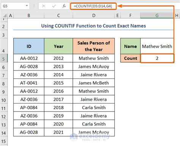Click the formula bar with COUNTIF formula
Screen dimensions: 180x146
tap(93, 6)
